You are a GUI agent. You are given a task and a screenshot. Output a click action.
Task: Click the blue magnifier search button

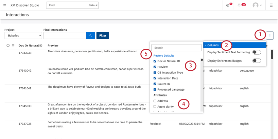(91, 35)
